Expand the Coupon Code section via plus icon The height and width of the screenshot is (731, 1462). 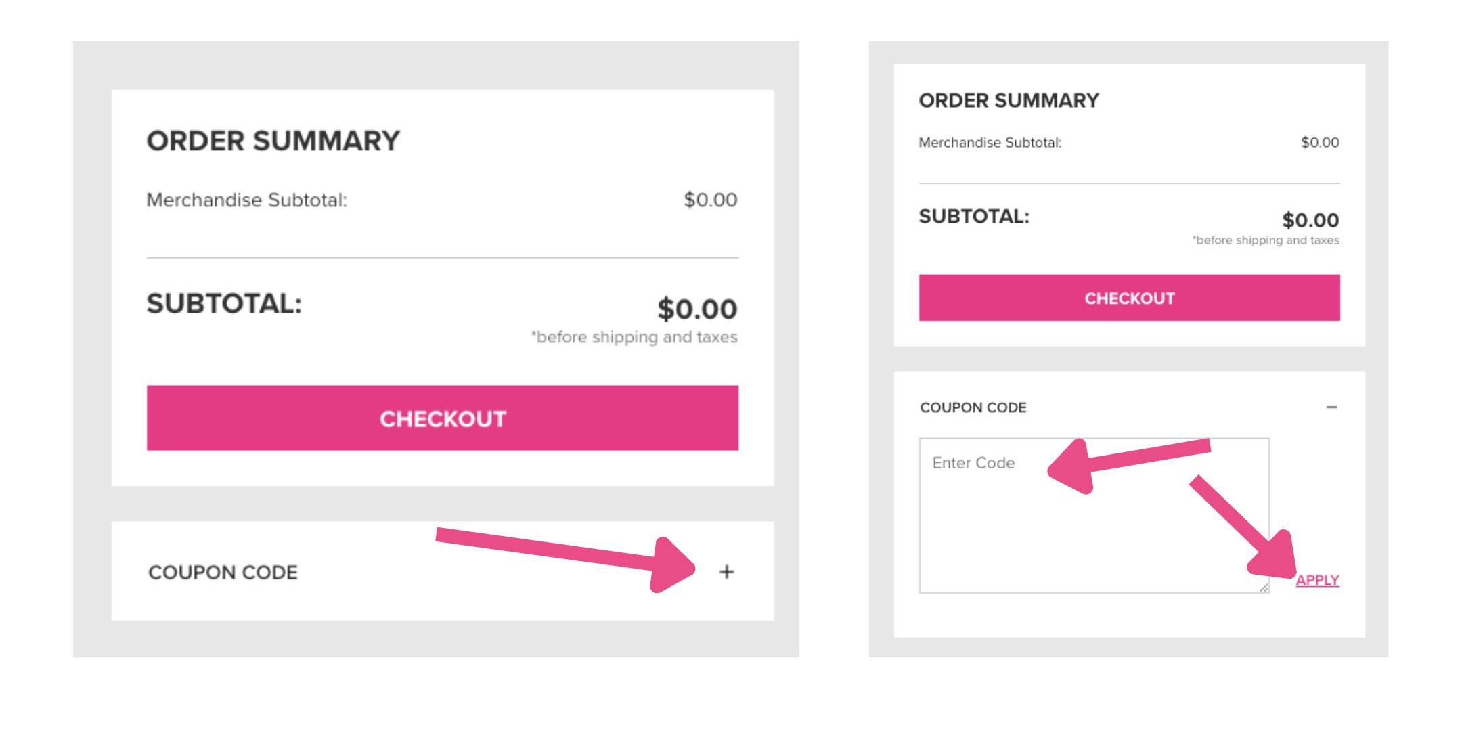pyautogui.click(x=726, y=572)
